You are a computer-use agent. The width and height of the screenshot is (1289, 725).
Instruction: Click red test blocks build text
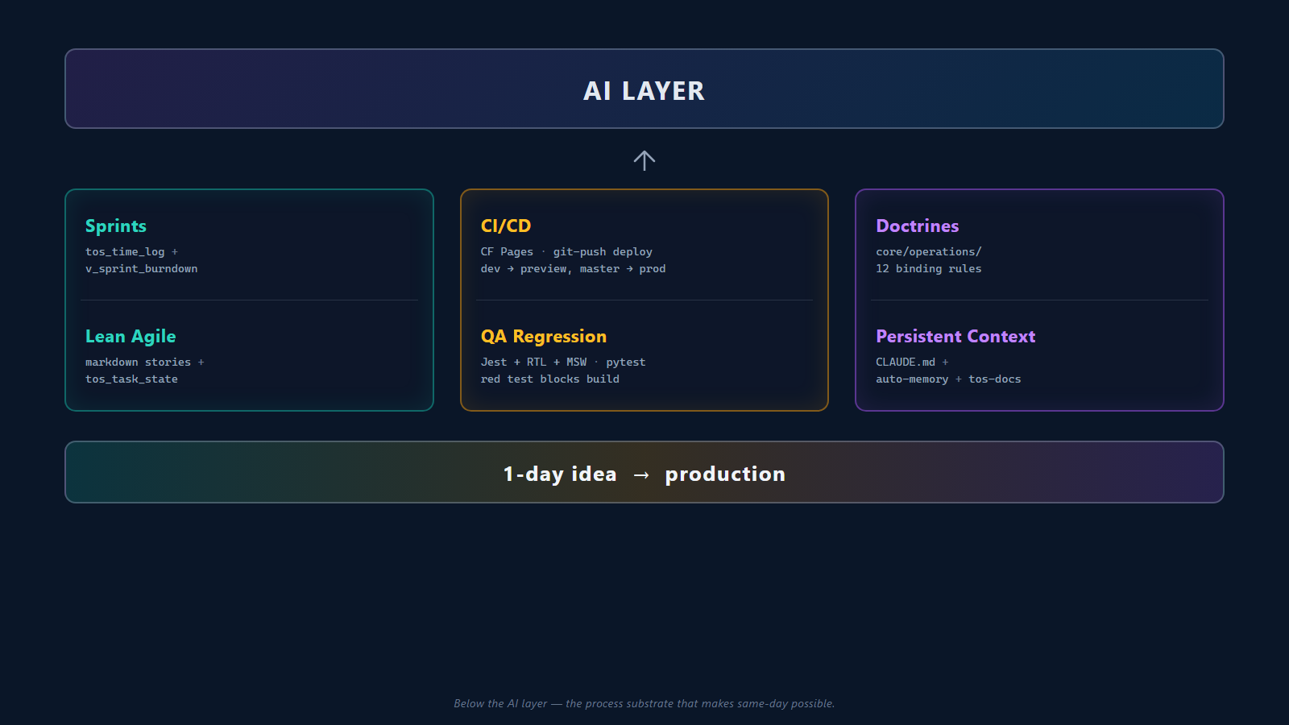click(550, 379)
